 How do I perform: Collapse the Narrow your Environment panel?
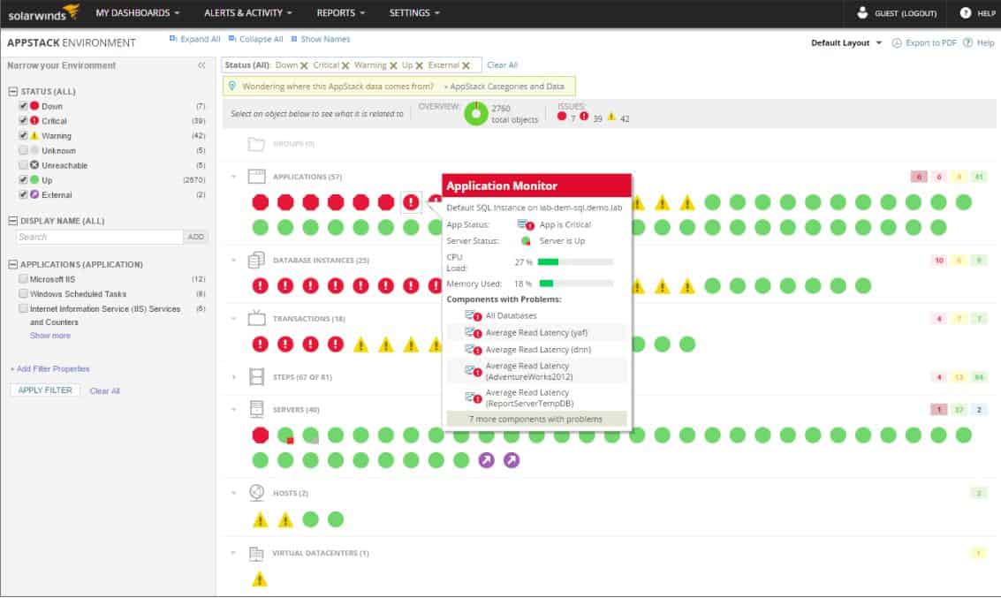[x=201, y=65]
